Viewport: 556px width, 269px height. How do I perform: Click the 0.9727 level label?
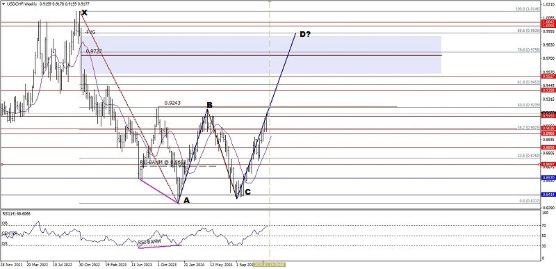(x=94, y=51)
